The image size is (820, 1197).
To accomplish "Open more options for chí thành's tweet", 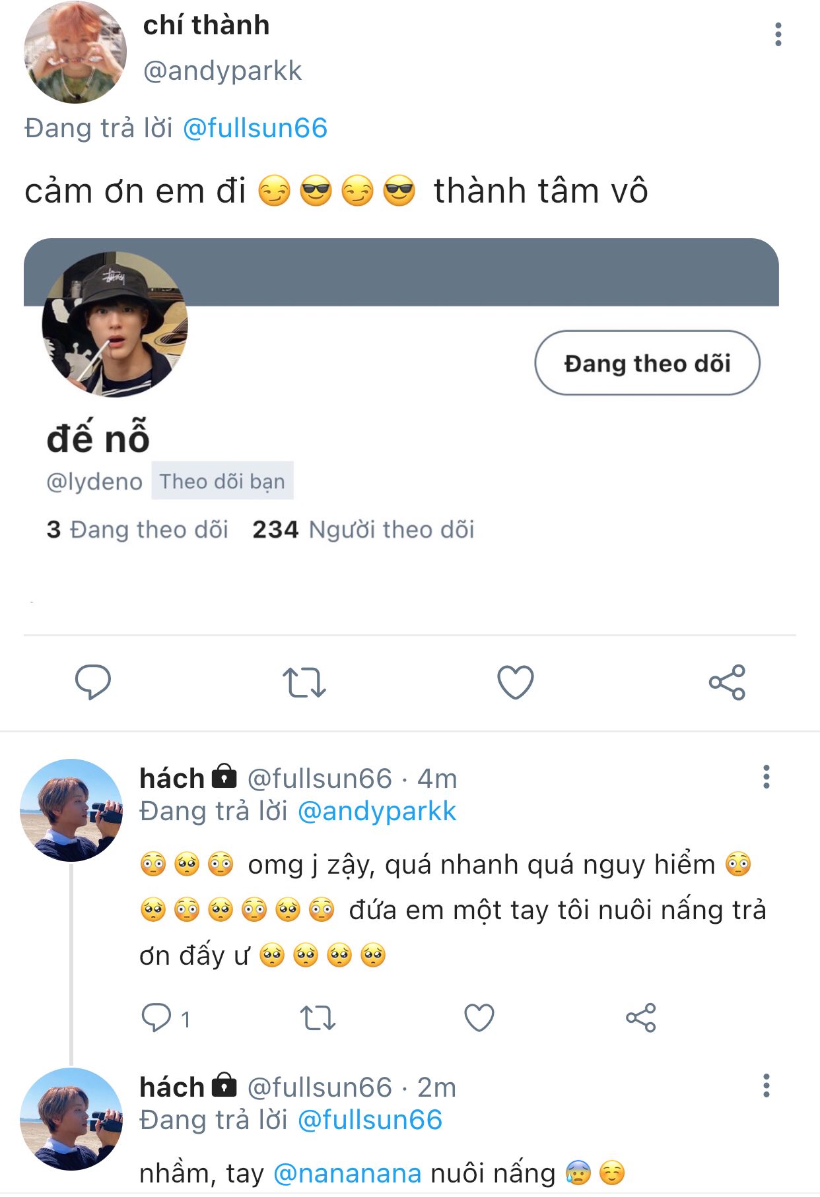I will (778, 34).
